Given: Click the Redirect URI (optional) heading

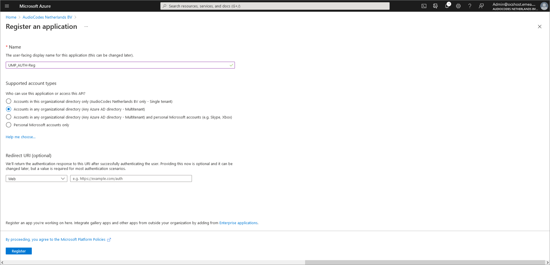Looking at the screenshot, I should [x=29, y=156].
